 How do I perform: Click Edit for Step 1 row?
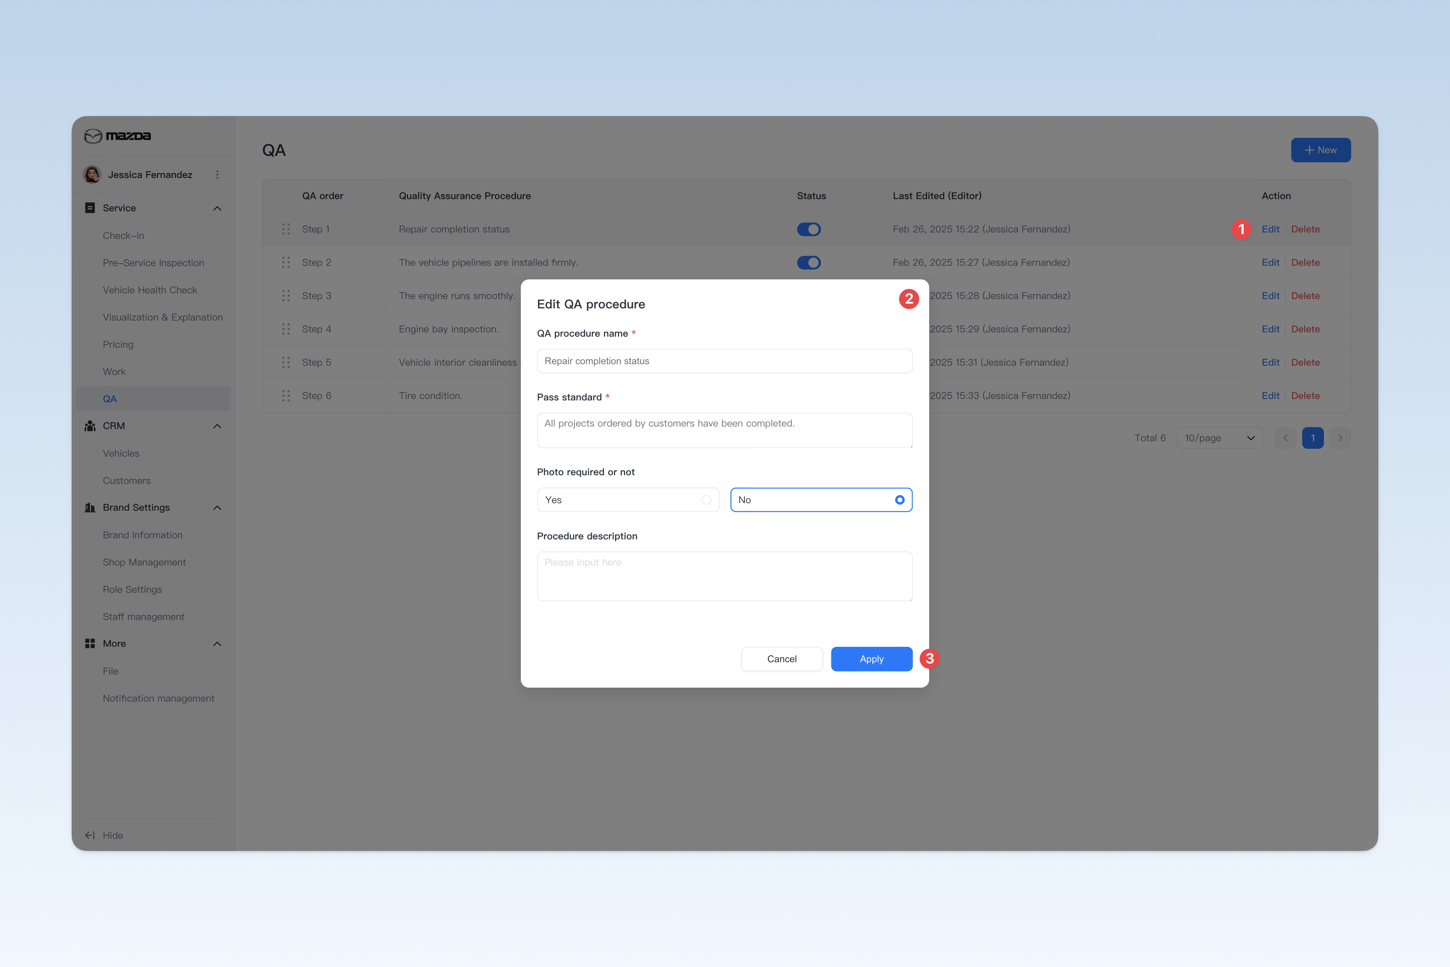tap(1270, 230)
